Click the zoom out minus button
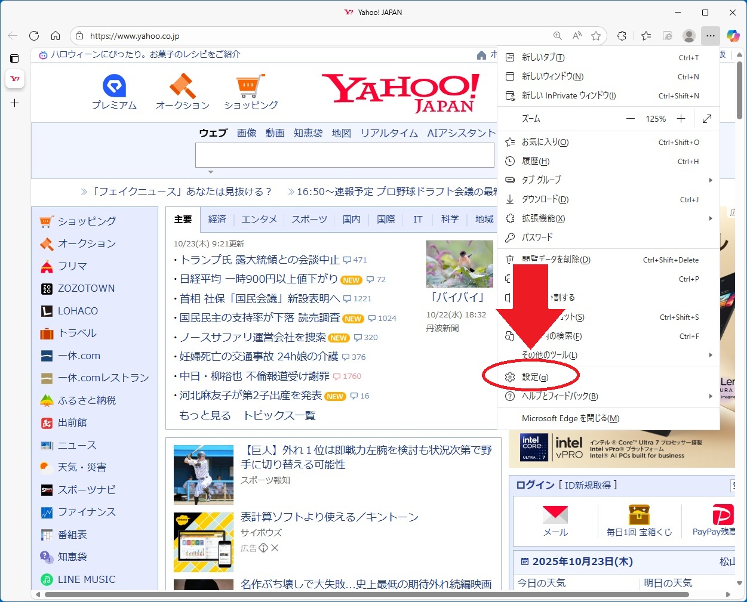This screenshot has width=747, height=602. (631, 119)
